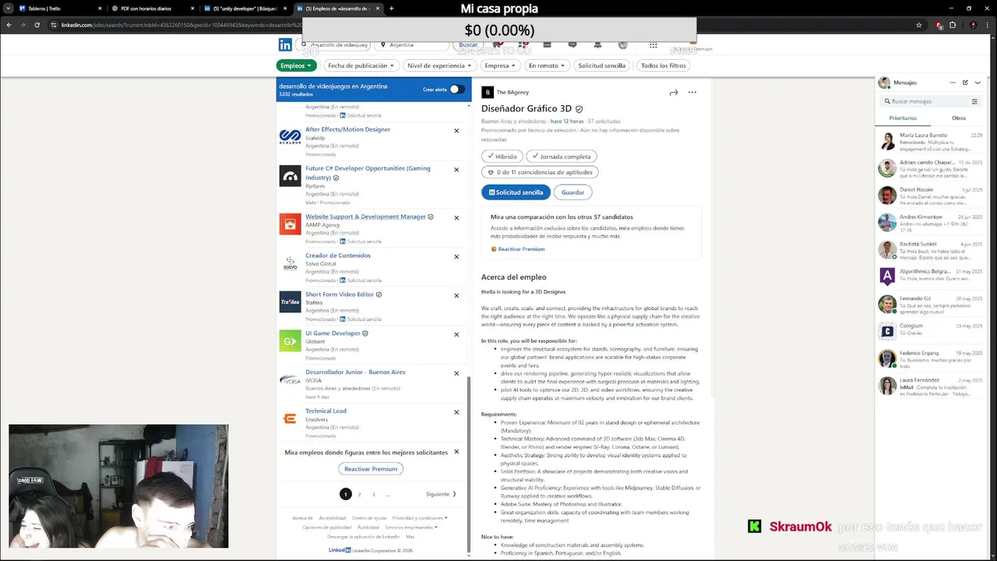Toggle the Solicitud sencilla filter
The image size is (997, 561).
click(601, 65)
